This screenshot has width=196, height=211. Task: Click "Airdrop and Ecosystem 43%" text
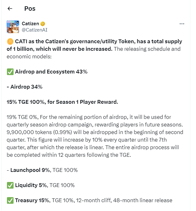[51, 72]
